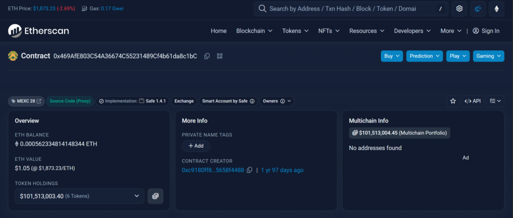Select ETH value $1.05 text
This screenshot has height=218, width=513.
[22, 168]
